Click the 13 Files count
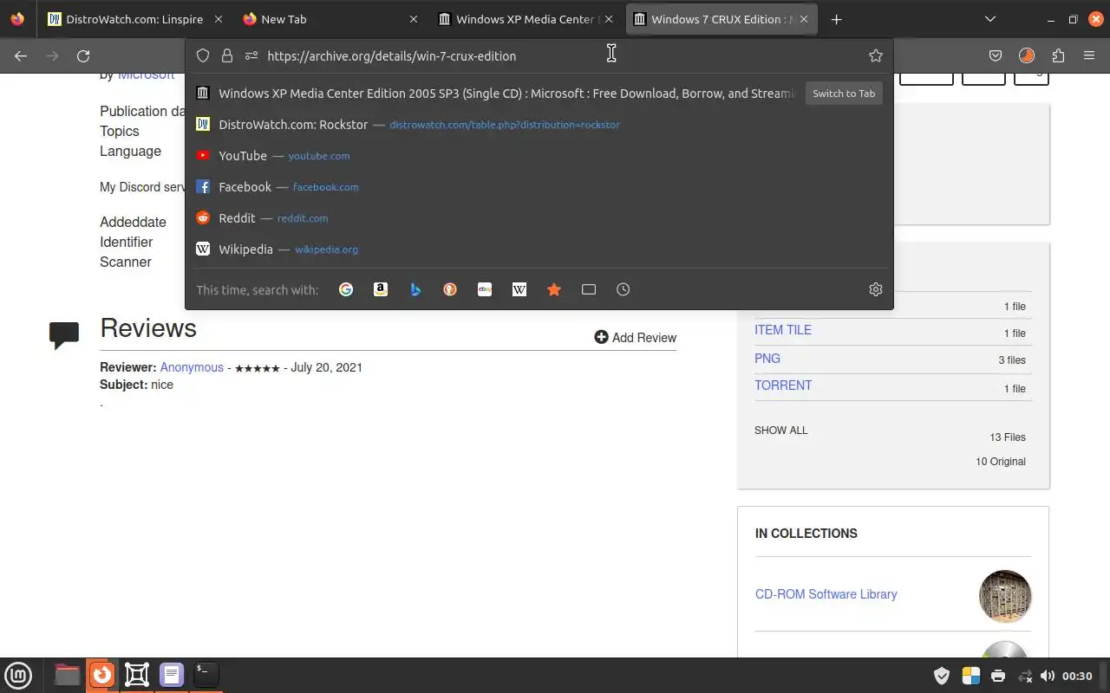Image resolution: width=1110 pixels, height=693 pixels. pyautogui.click(x=1008, y=437)
